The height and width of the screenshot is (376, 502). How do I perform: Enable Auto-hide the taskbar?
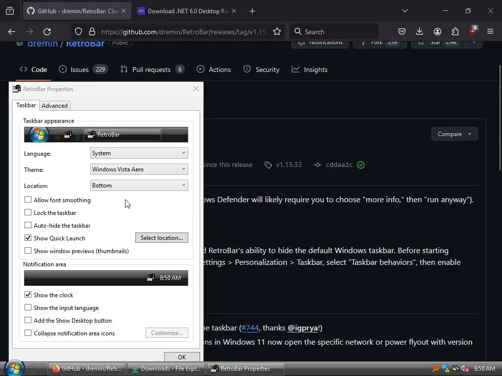pos(28,225)
